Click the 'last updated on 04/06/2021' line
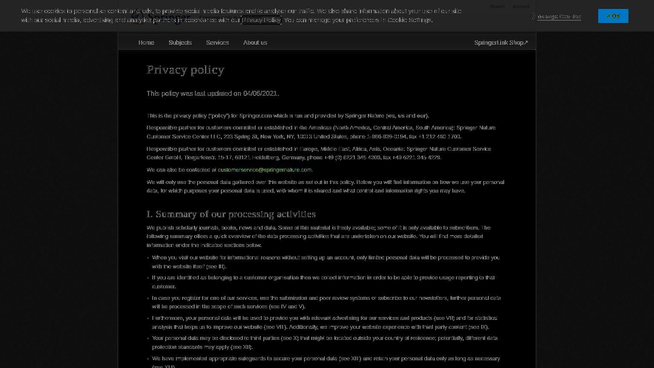Viewport: 654px width, 368px height. point(213,93)
